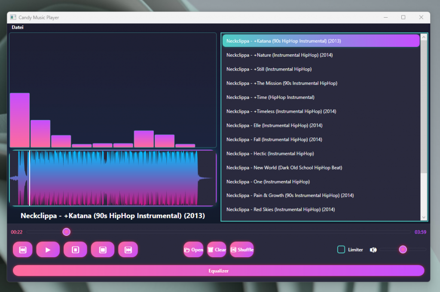Open the Equalizer panel
Screen dimensions: 440x292
[x=218, y=270]
